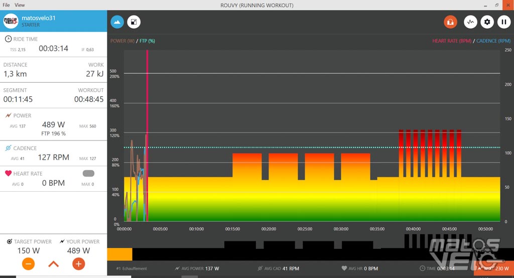Click the status bar AVG CAD icon

point(260,268)
